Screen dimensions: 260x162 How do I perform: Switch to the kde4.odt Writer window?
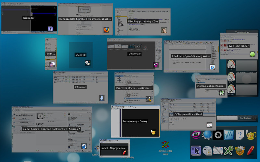(x=191, y=56)
